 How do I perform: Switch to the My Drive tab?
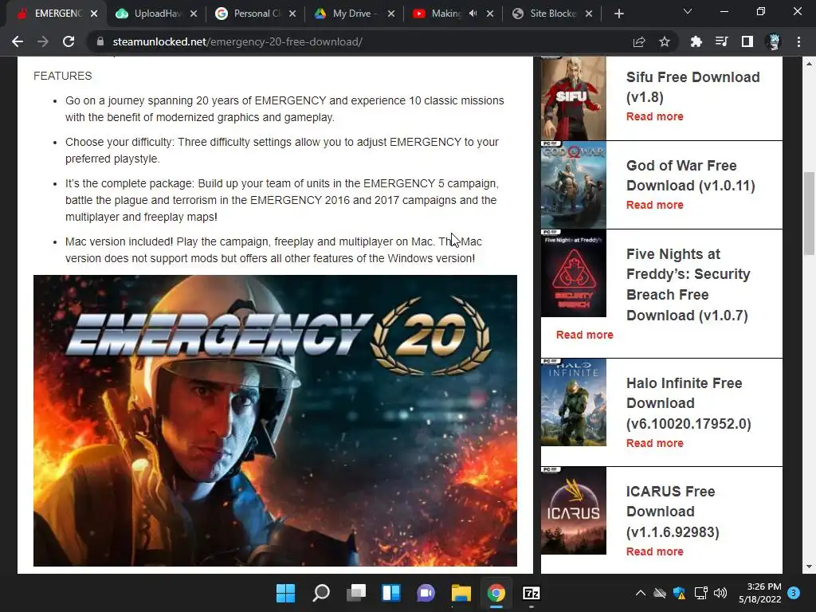pyautogui.click(x=355, y=14)
